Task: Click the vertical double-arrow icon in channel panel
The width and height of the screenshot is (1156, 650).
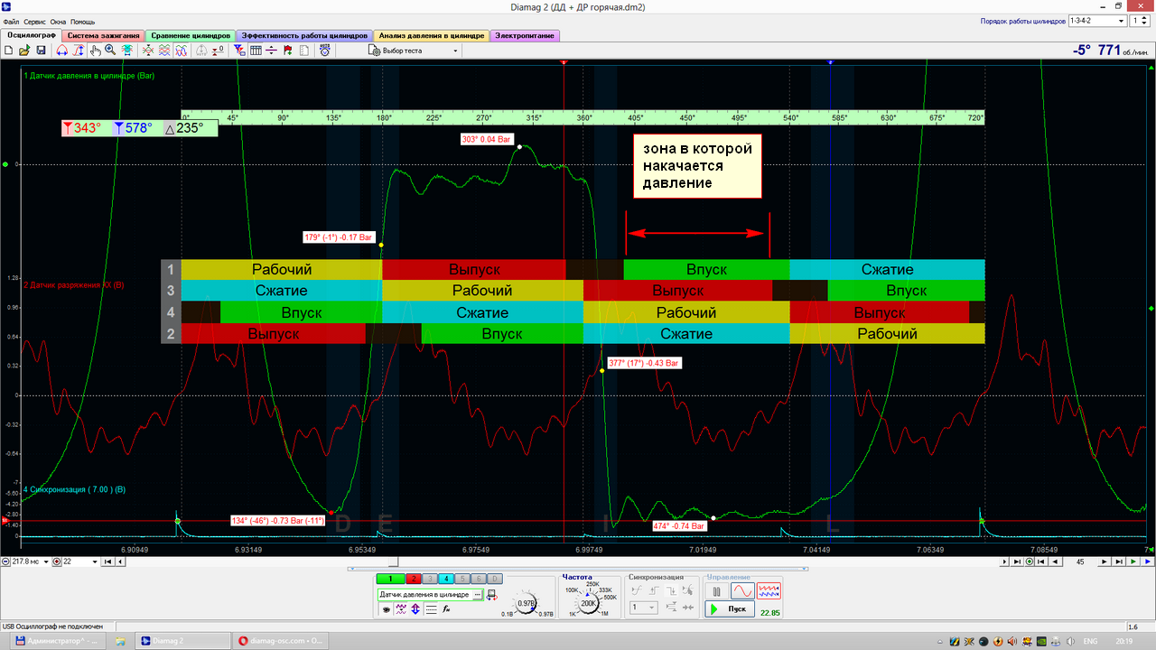Action: pos(415,609)
